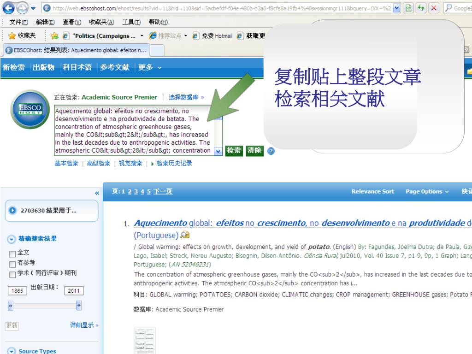Click the 高级检索 advanced search link
This screenshot has height=354, width=472.
[99, 164]
